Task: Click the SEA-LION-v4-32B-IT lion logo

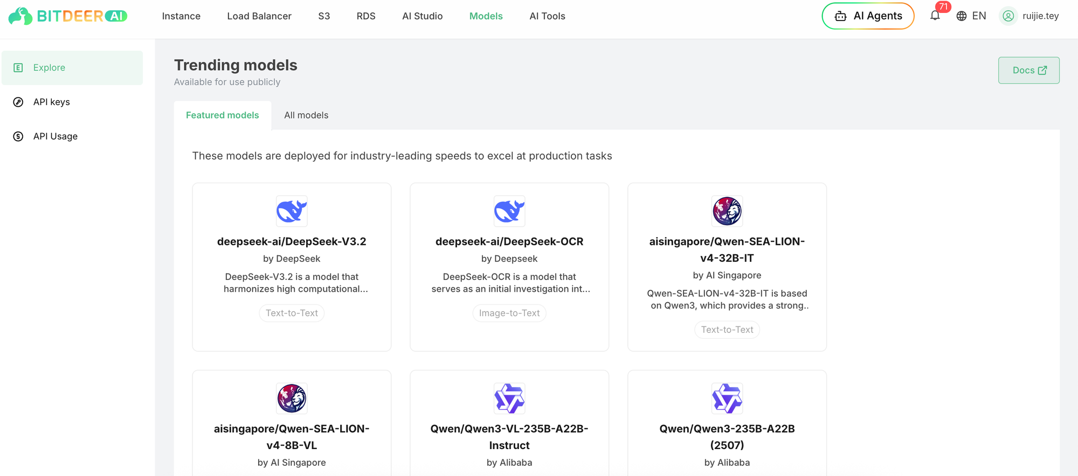Action: pyautogui.click(x=727, y=211)
